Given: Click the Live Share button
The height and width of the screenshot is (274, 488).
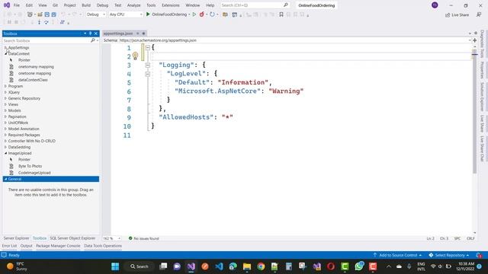Looking at the screenshot, I should (x=457, y=14).
